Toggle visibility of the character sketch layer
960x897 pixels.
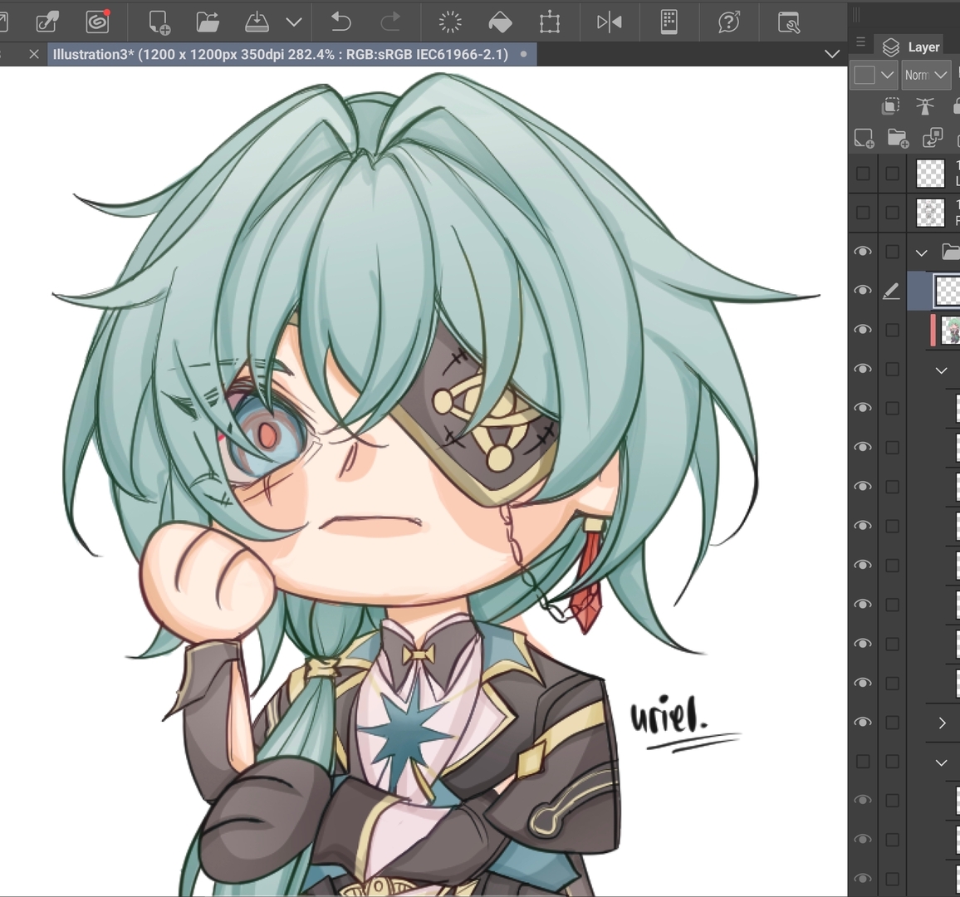click(x=863, y=330)
